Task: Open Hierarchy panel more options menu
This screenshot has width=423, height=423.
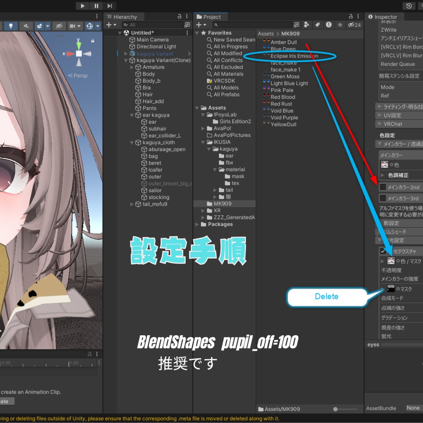Action: (x=187, y=17)
